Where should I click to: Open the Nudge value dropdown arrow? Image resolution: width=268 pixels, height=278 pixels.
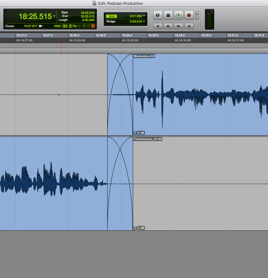point(144,21)
